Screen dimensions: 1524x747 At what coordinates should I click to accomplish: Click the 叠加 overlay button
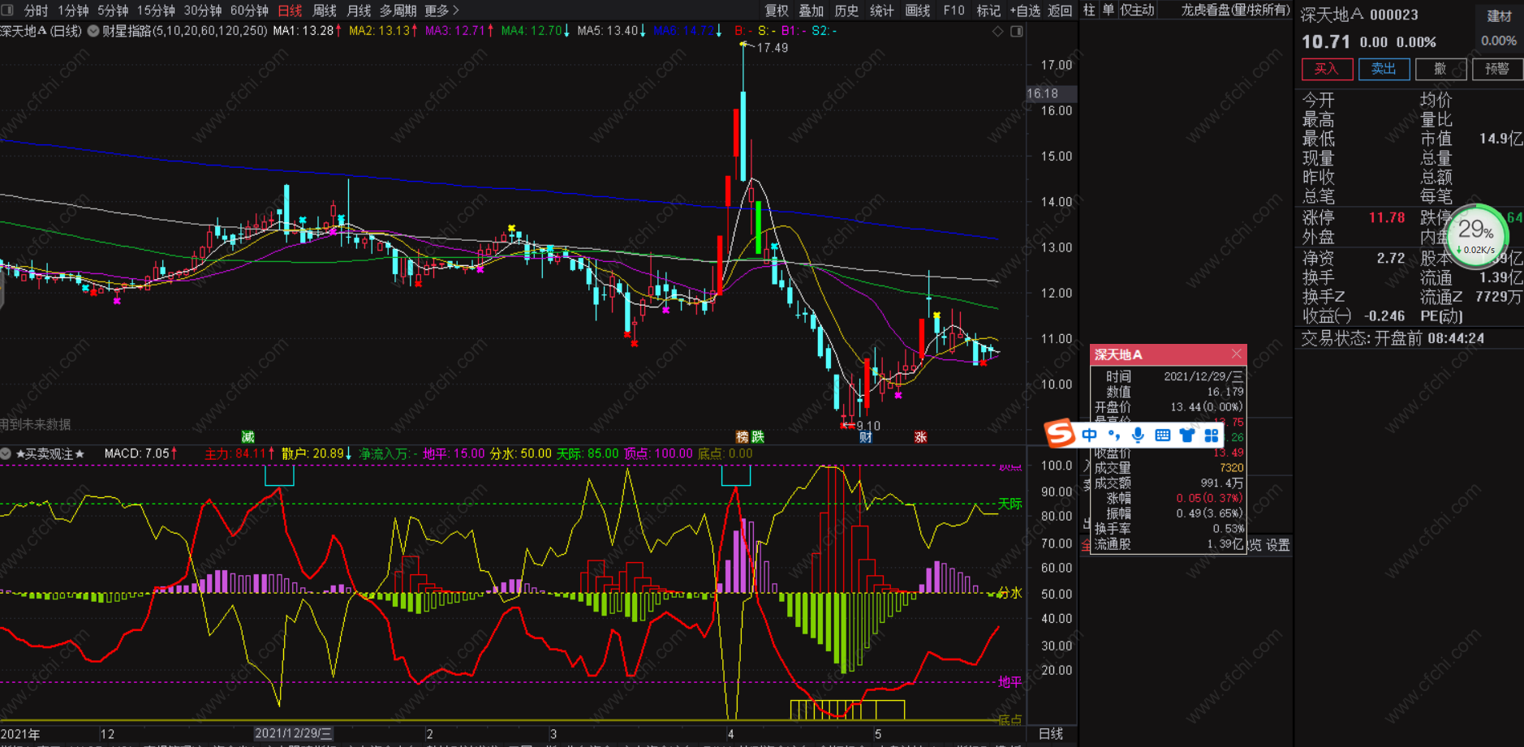click(x=812, y=11)
